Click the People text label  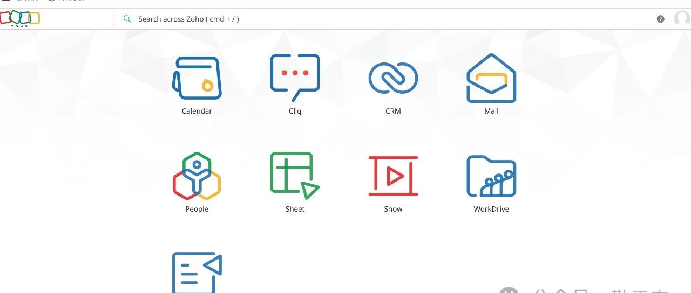tap(197, 209)
